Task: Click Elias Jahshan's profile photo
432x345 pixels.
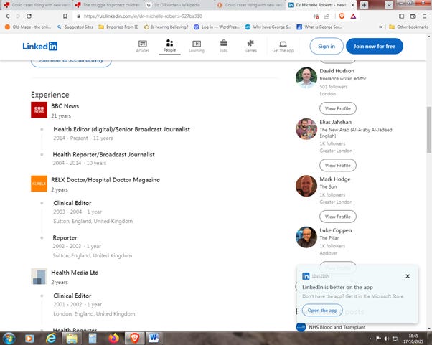Action: [306, 129]
